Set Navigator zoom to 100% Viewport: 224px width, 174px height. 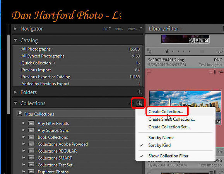(119, 29)
